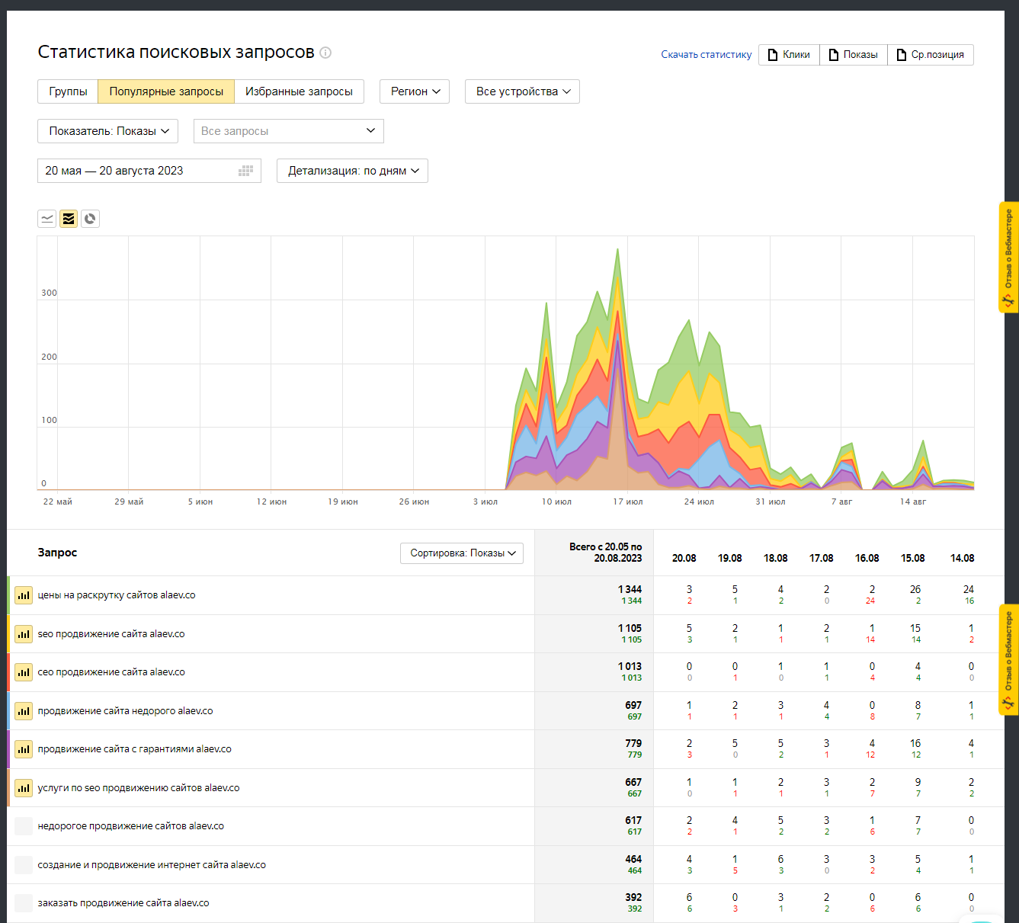Switch to line chart view
The height and width of the screenshot is (923, 1019).
(47, 219)
